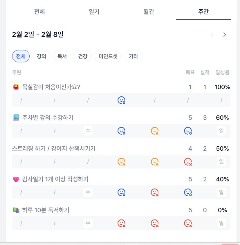Click 수 day box in 감사일기 row
This screenshot has width=240, height=245.
tap(88, 192)
